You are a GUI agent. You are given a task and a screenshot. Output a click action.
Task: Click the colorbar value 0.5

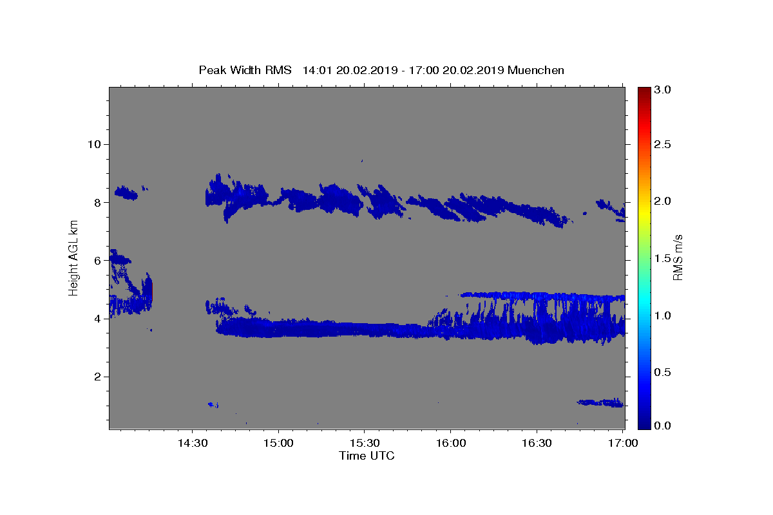(x=663, y=372)
